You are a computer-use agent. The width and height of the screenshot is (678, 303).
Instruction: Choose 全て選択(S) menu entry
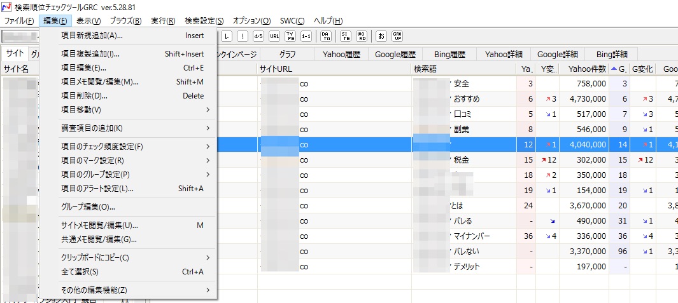(129, 272)
